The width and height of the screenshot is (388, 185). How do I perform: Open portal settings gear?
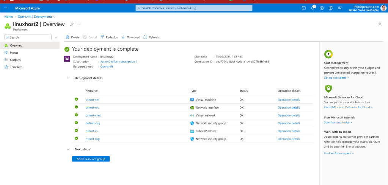click(322, 8)
